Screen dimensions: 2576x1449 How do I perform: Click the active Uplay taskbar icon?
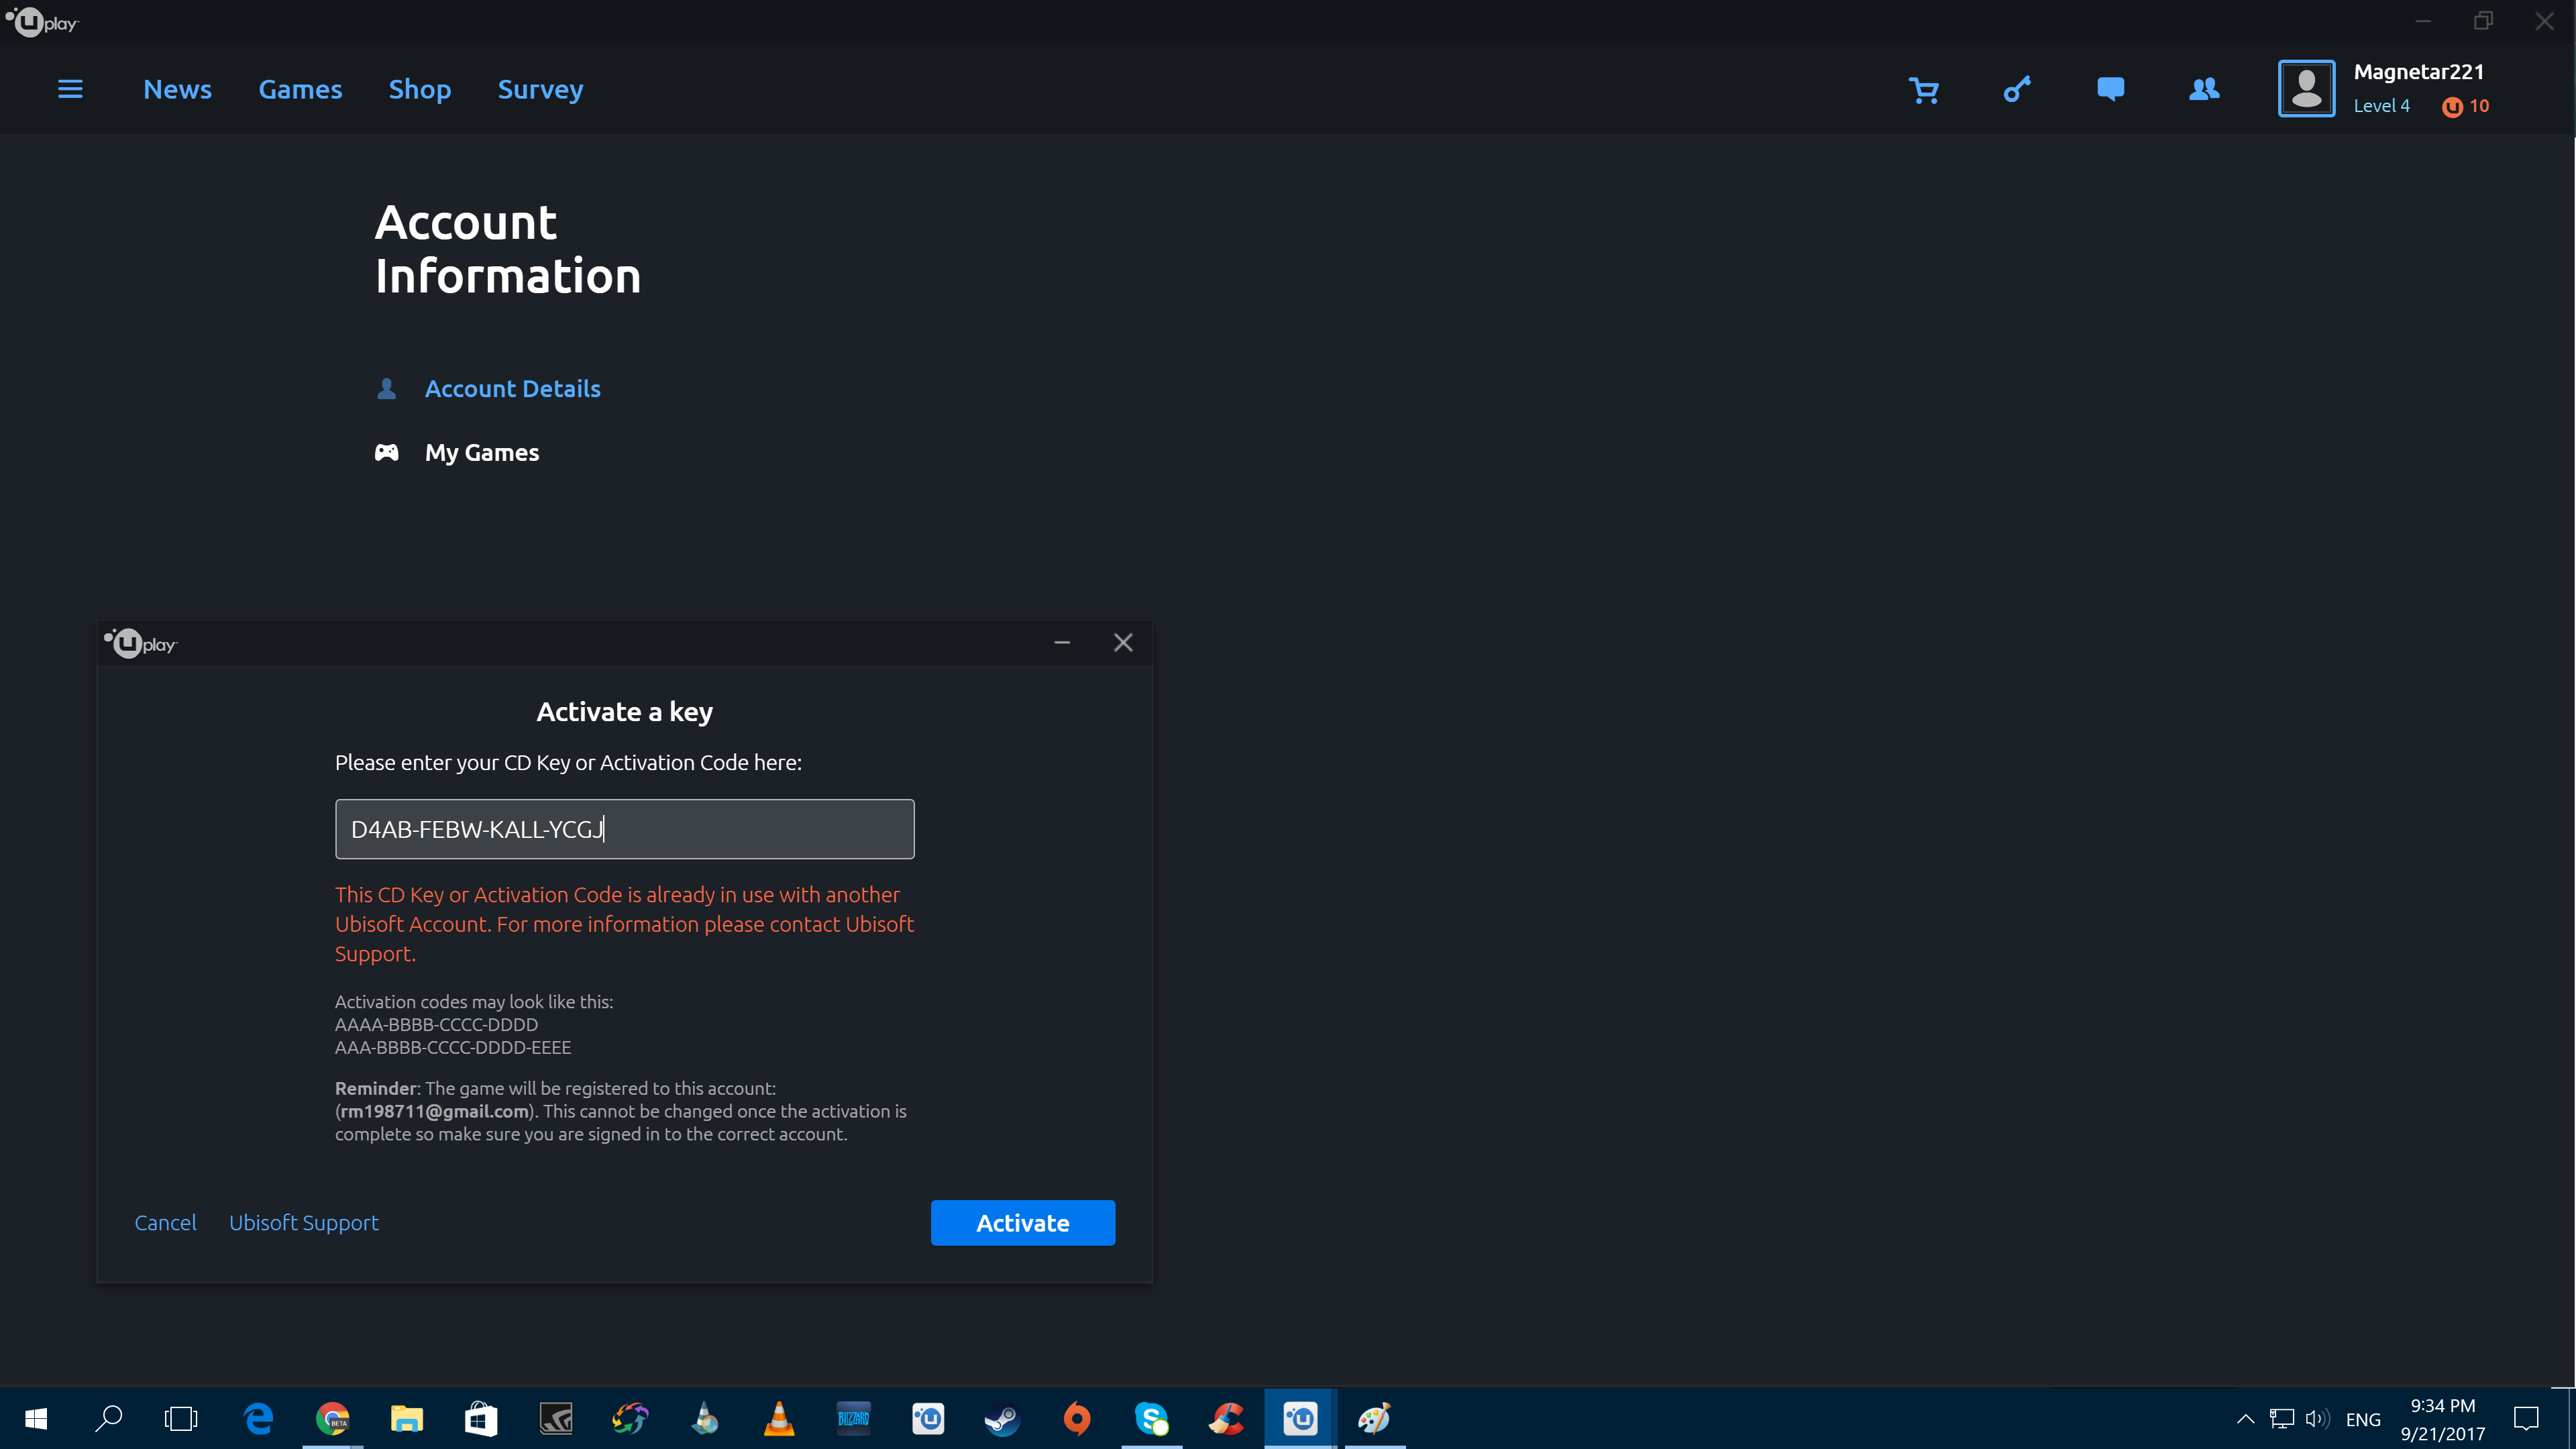pyautogui.click(x=1300, y=1418)
